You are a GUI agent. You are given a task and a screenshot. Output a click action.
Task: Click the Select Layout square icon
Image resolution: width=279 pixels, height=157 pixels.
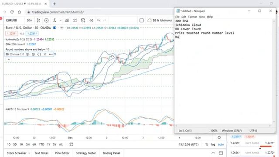(x=141, y=20)
